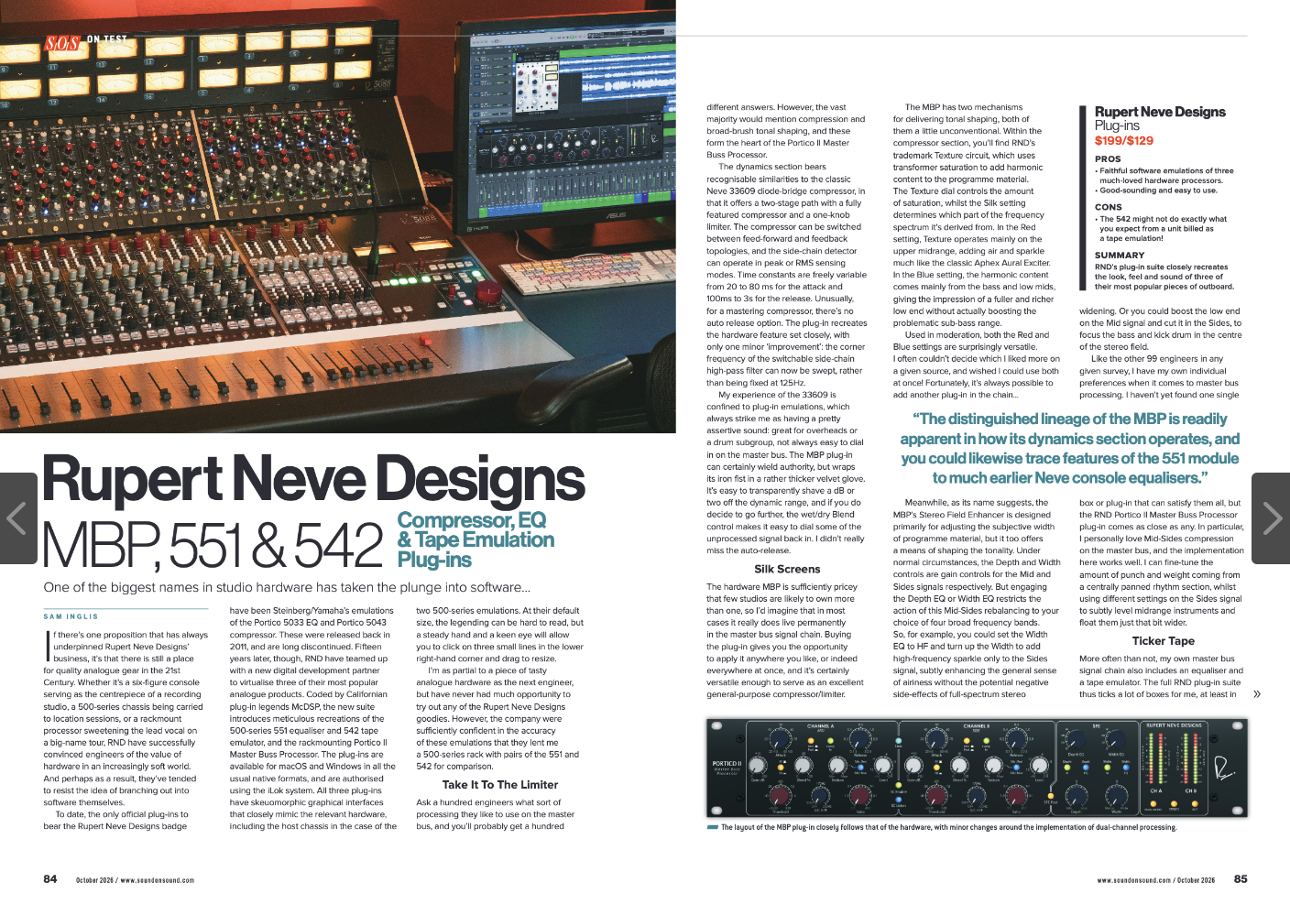Click the author byline "SAM INGLIS"
1290x915 pixels.
tap(71, 616)
